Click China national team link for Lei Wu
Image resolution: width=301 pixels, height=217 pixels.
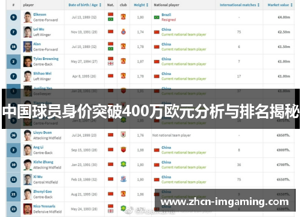(x=166, y=29)
